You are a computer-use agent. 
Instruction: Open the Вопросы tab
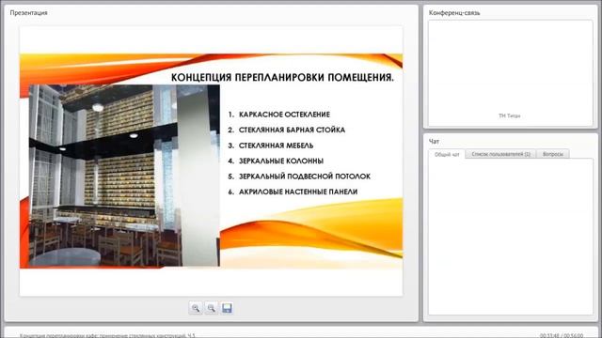(553, 154)
